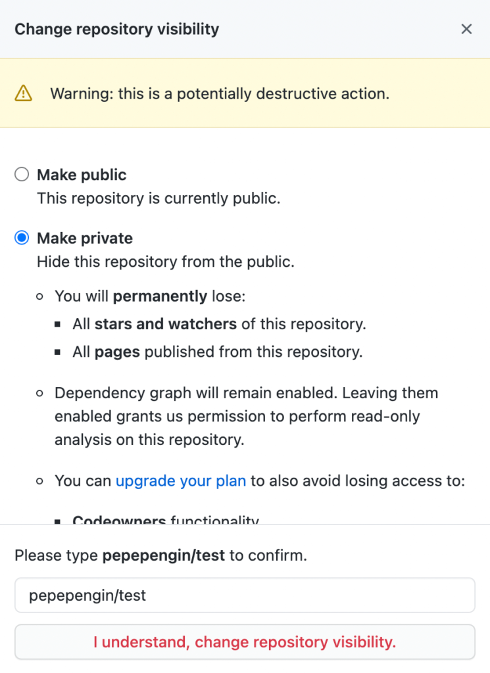
Task: Click the Make private label text
Action: pos(85,238)
